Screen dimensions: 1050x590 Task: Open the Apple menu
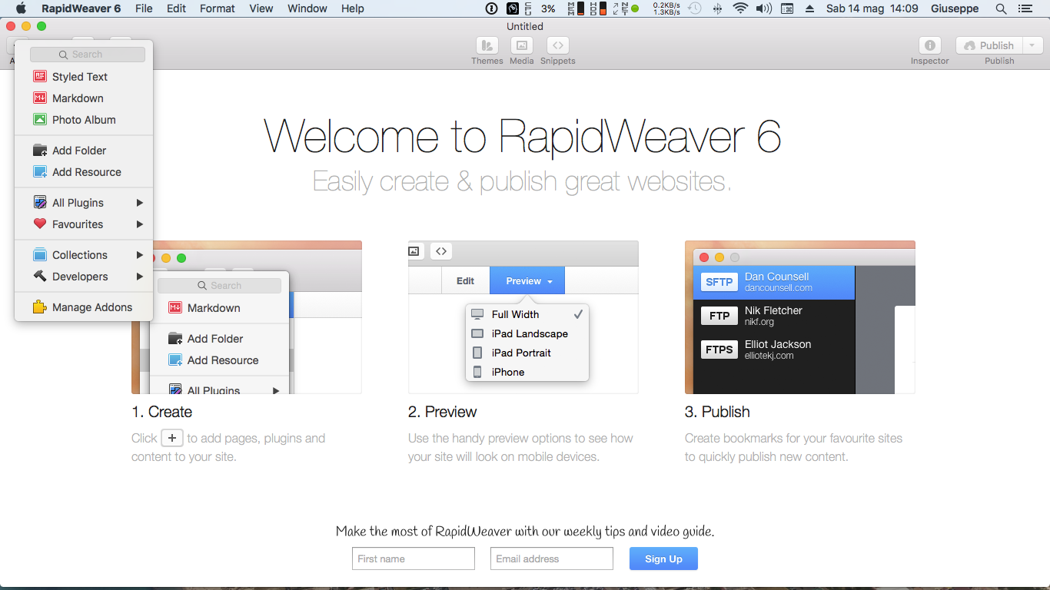[x=22, y=8]
